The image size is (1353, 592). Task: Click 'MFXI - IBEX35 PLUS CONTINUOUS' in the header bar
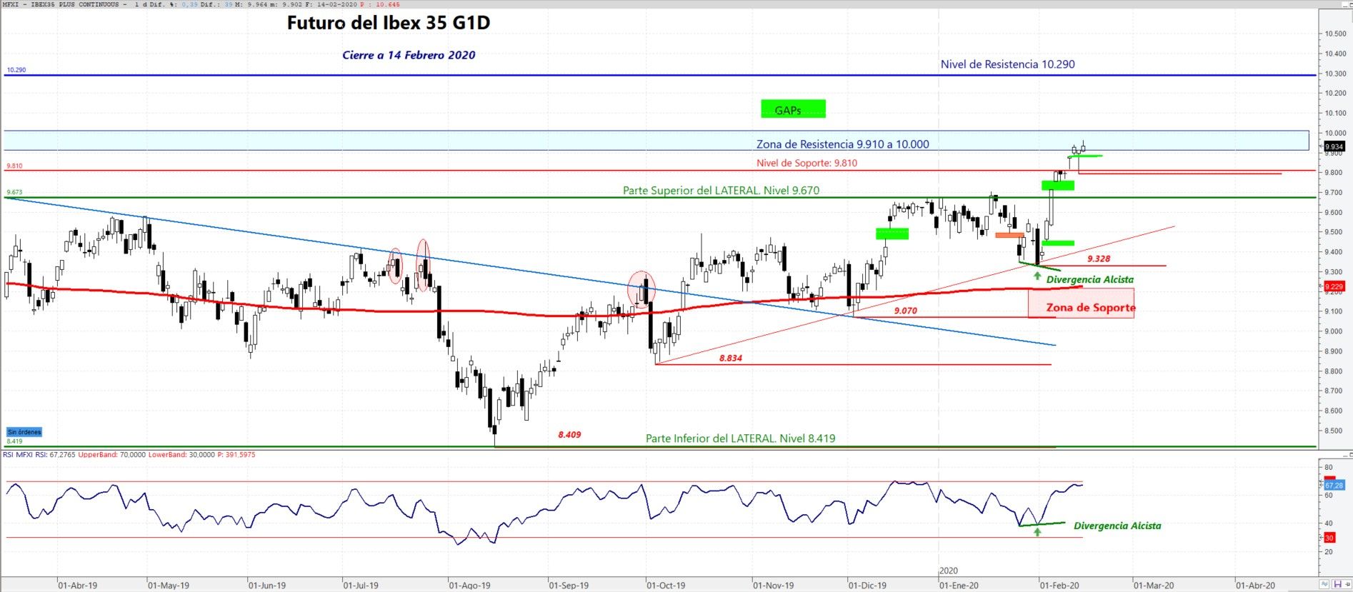[x=61, y=4]
